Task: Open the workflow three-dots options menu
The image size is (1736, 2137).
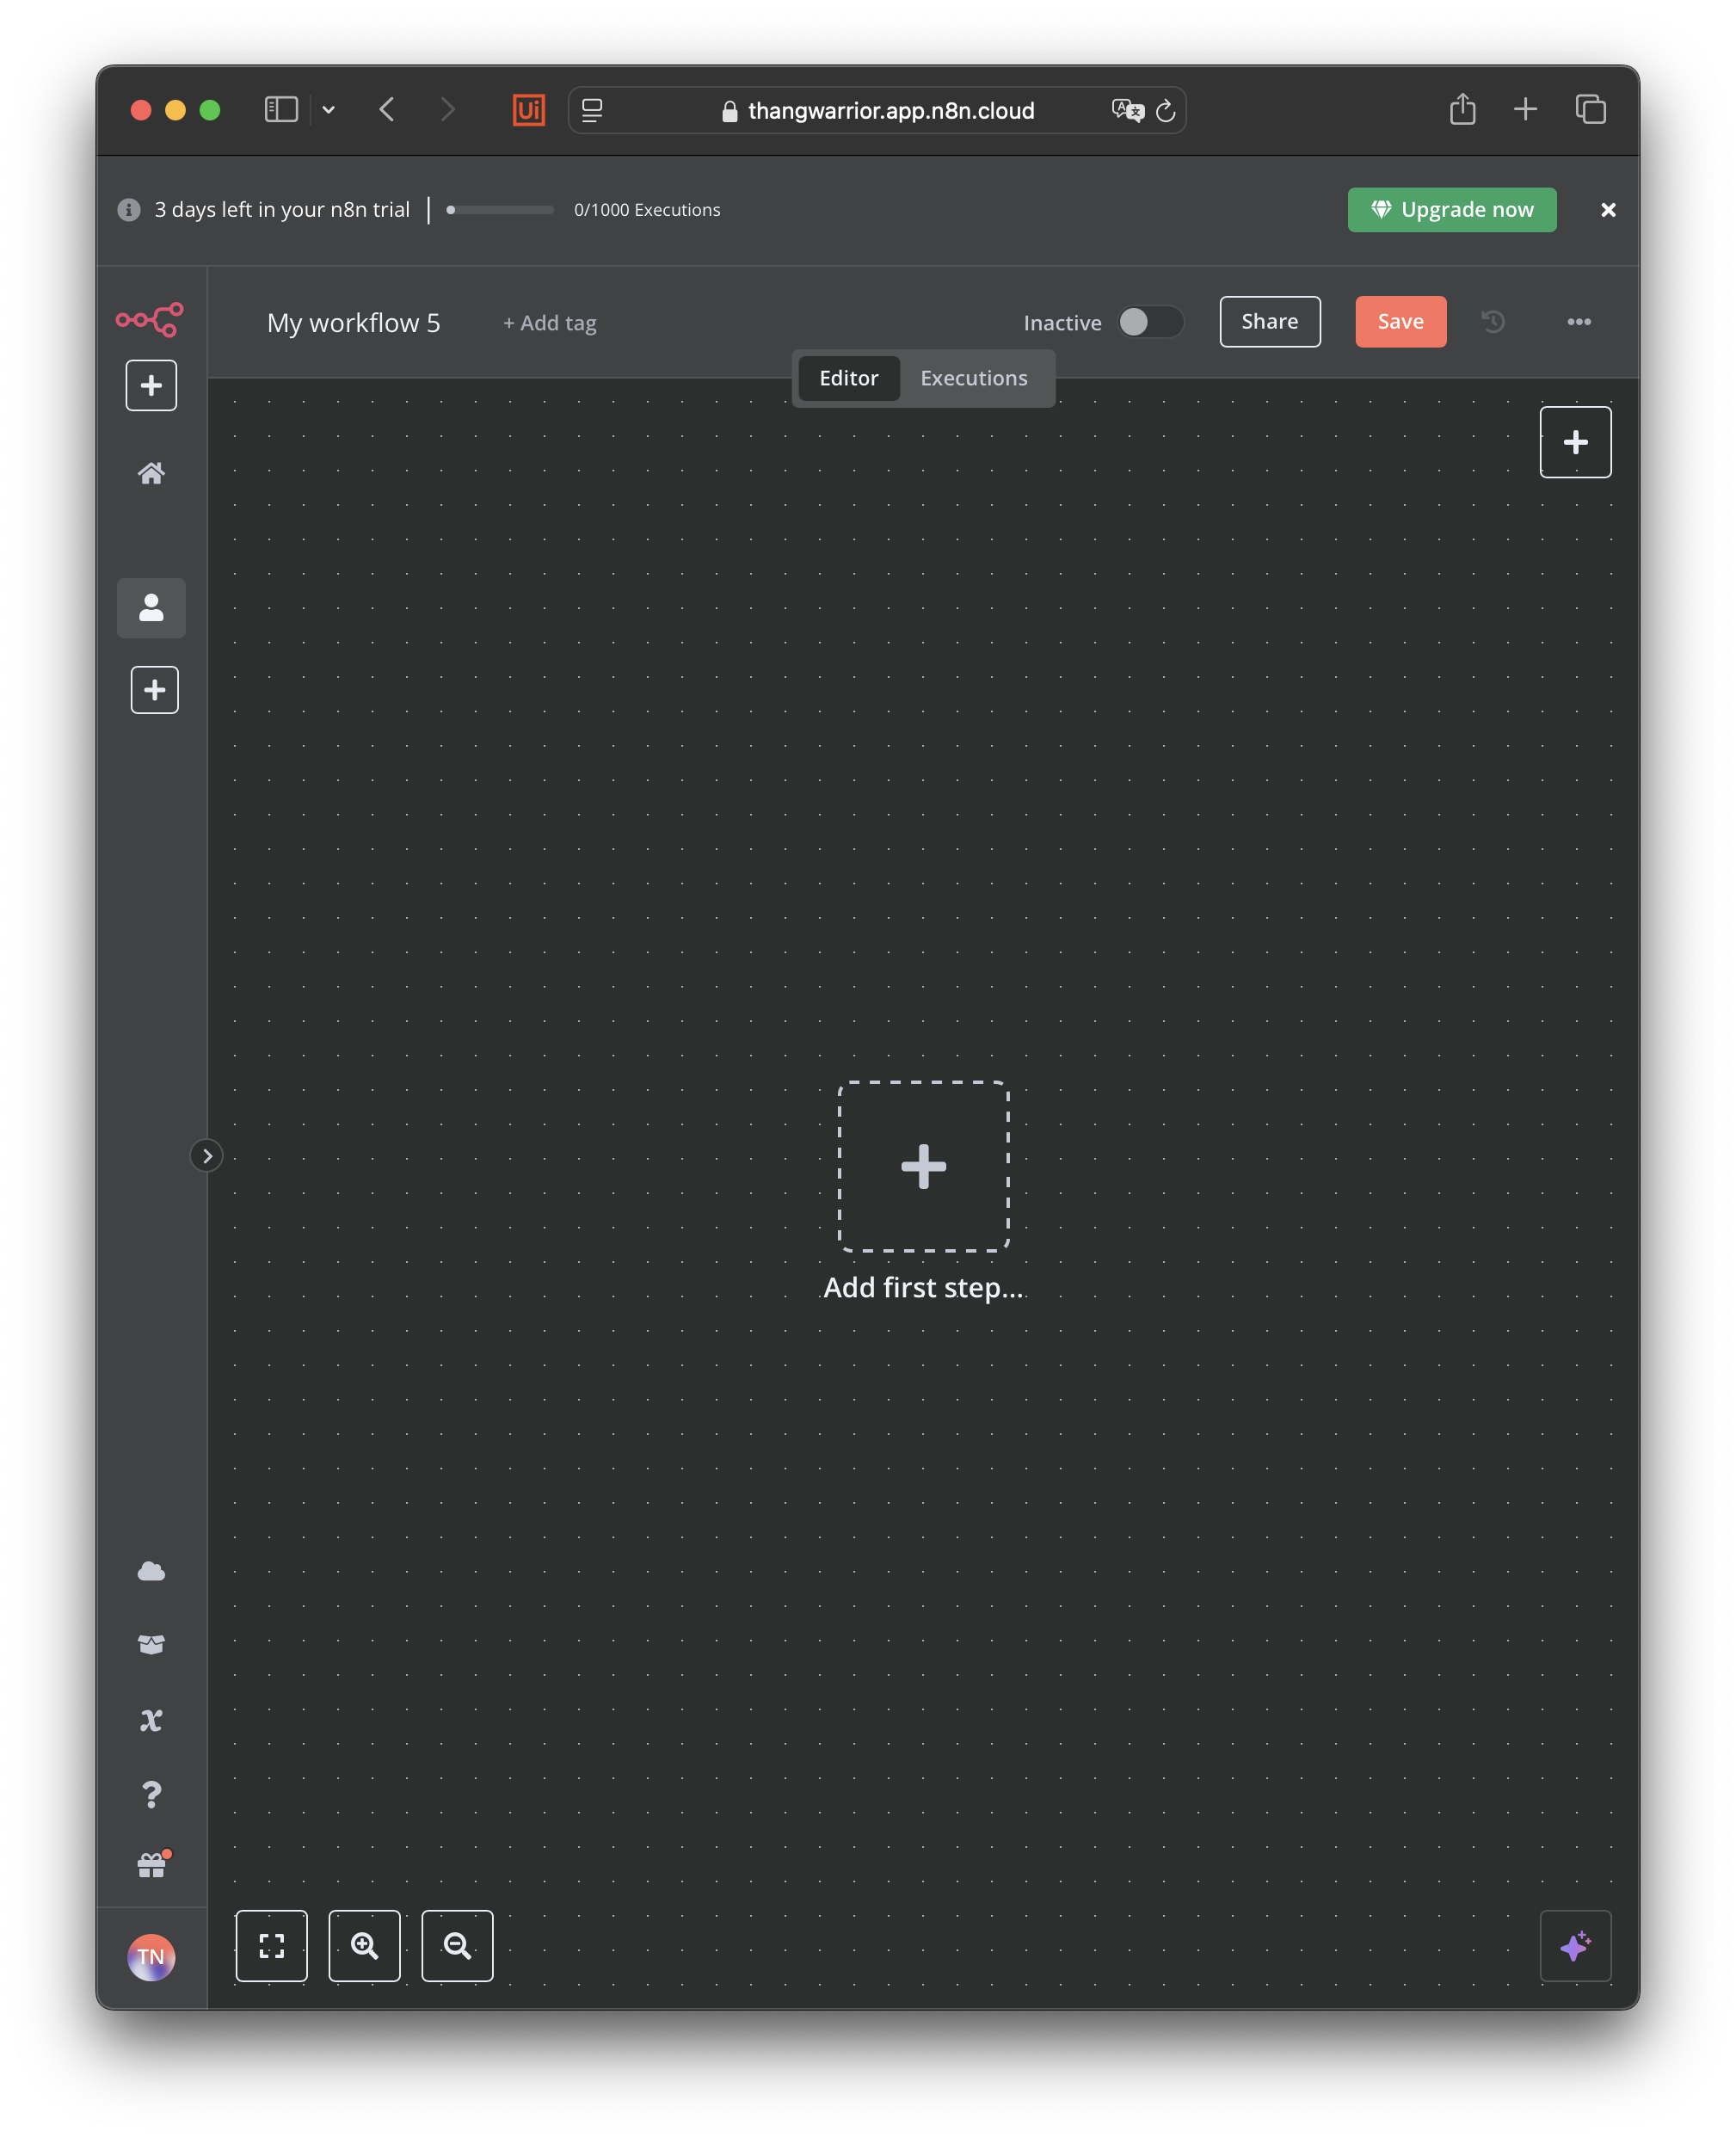Action: [x=1579, y=322]
